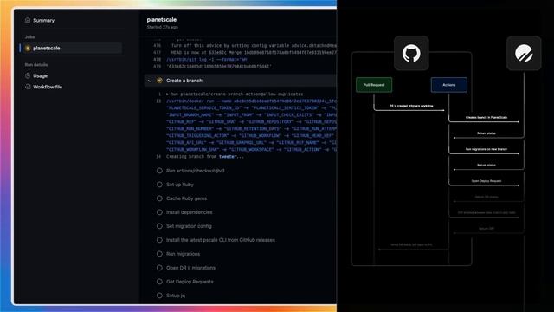Click the pending icon for Cache Ruby gems
554x312 pixels.
[x=159, y=198]
